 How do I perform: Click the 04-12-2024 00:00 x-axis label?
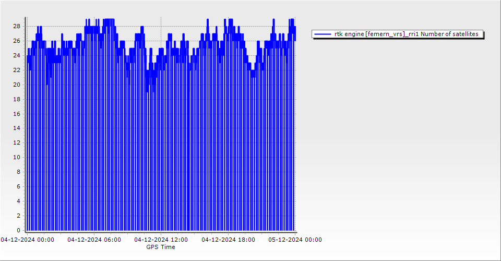[27, 240]
